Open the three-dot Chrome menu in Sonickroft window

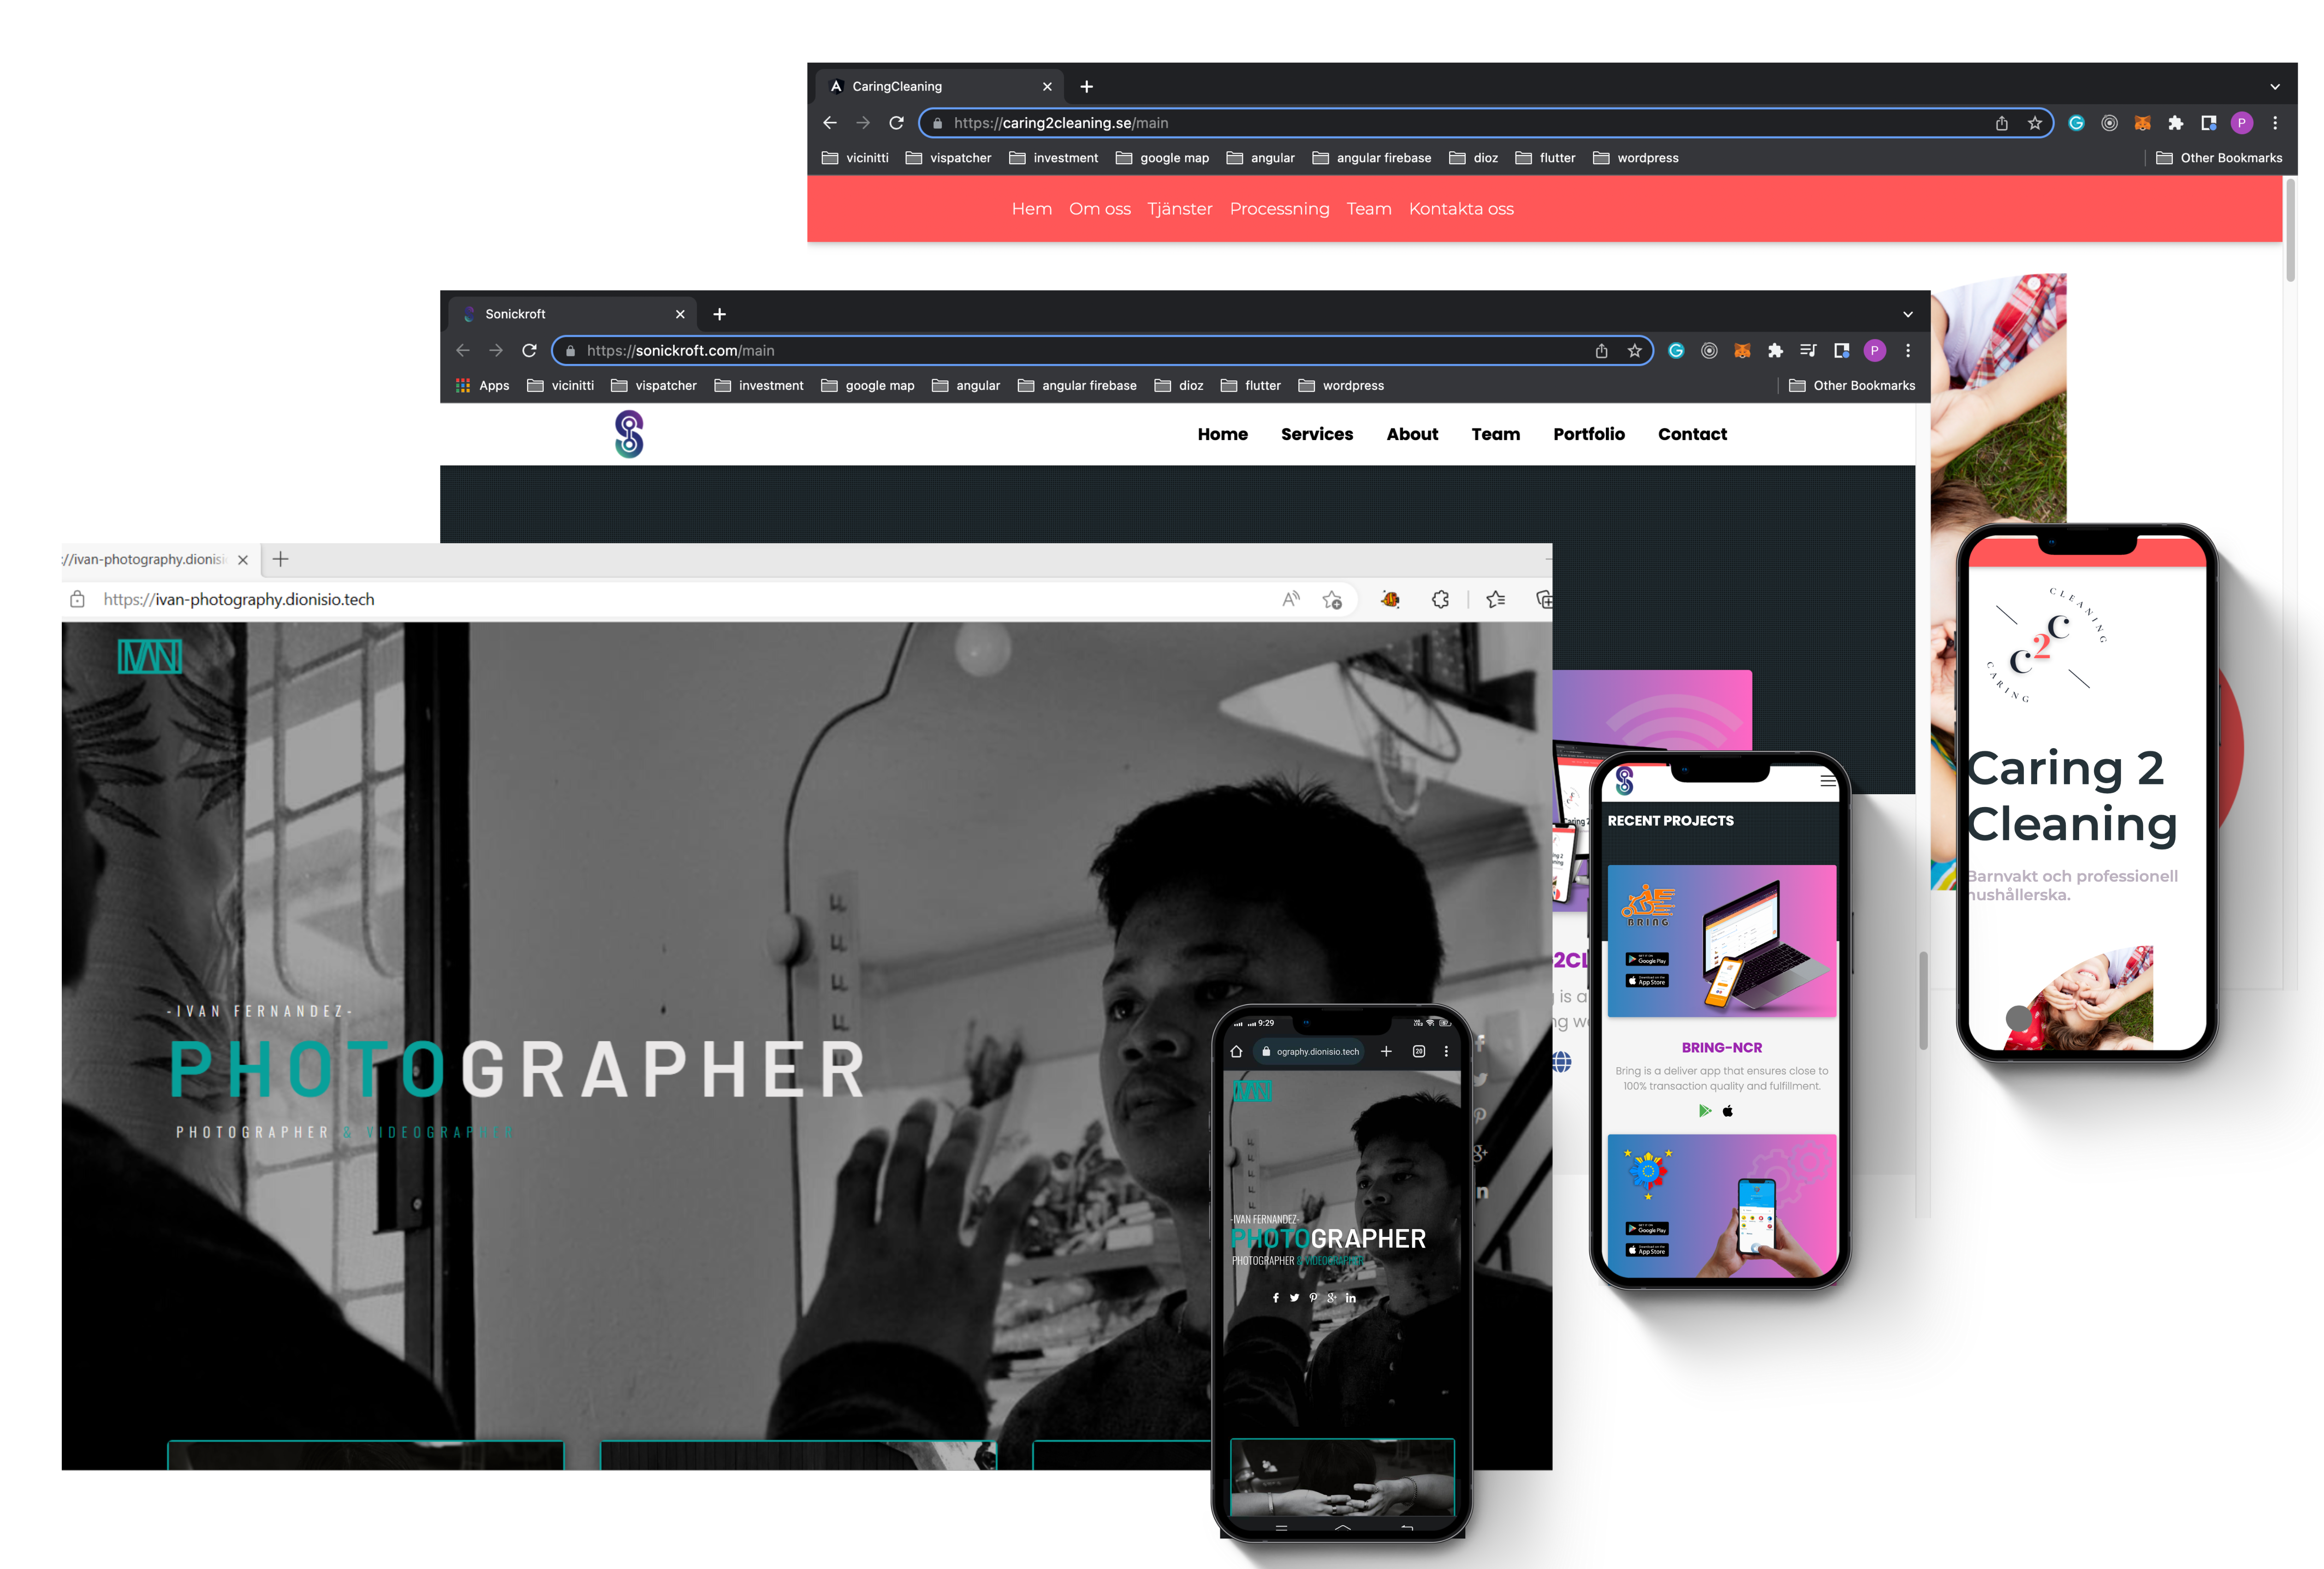[1907, 351]
